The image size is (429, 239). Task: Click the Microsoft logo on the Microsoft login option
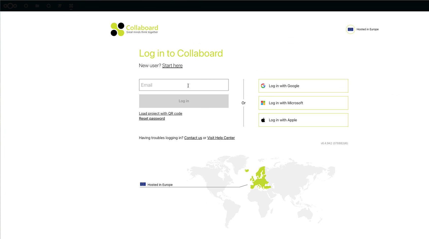[x=263, y=103]
